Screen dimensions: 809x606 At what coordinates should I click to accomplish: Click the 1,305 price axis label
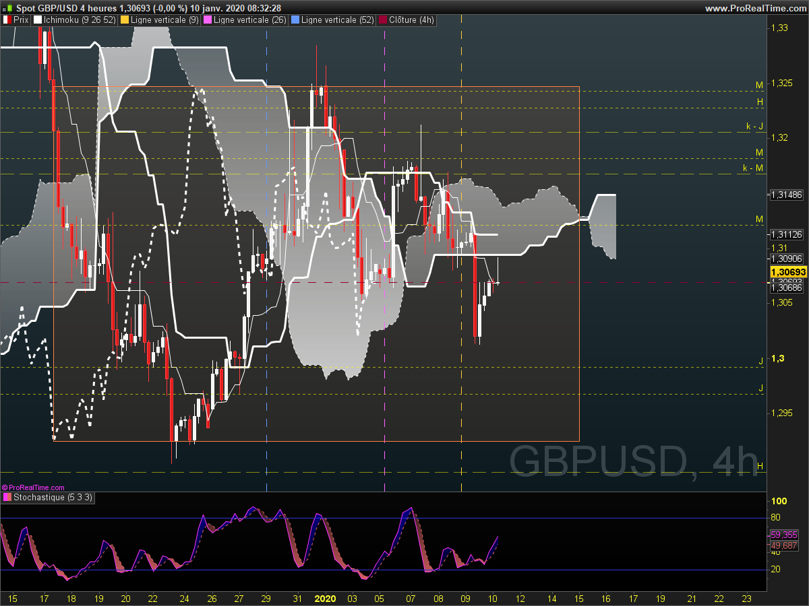782,303
